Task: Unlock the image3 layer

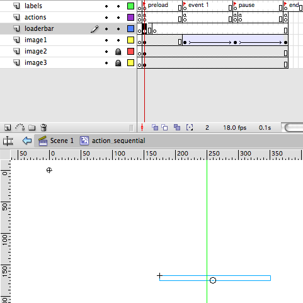Action: pyautogui.click(x=118, y=63)
